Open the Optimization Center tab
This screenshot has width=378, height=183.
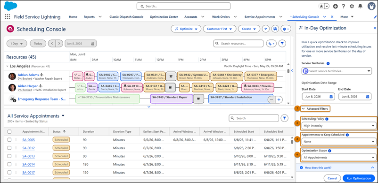pos(164,17)
